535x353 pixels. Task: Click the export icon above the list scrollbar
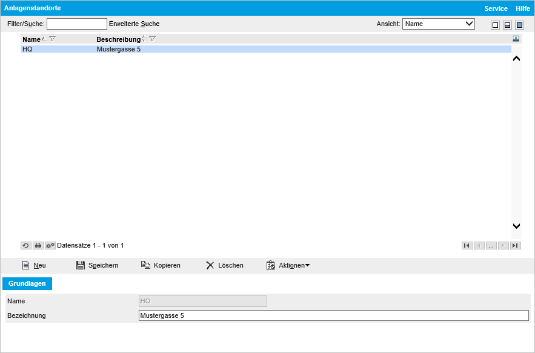coord(516,39)
